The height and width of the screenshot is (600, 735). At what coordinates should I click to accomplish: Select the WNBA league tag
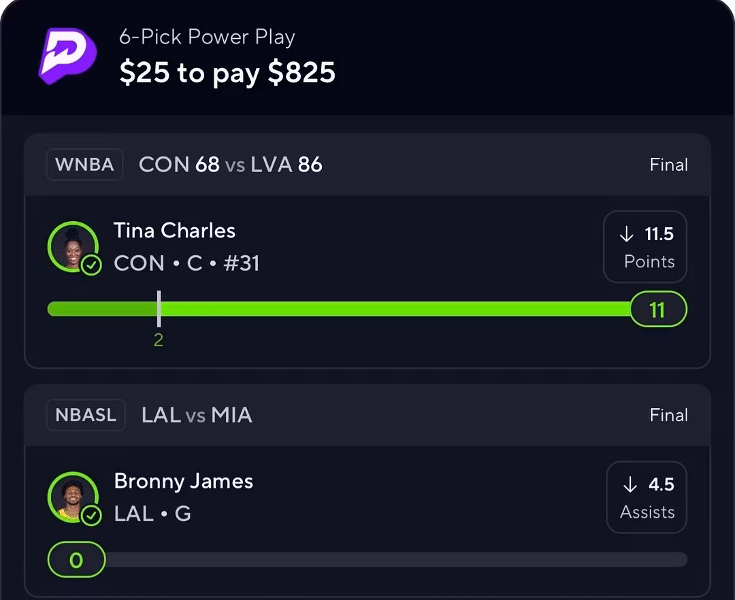point(84,165)
